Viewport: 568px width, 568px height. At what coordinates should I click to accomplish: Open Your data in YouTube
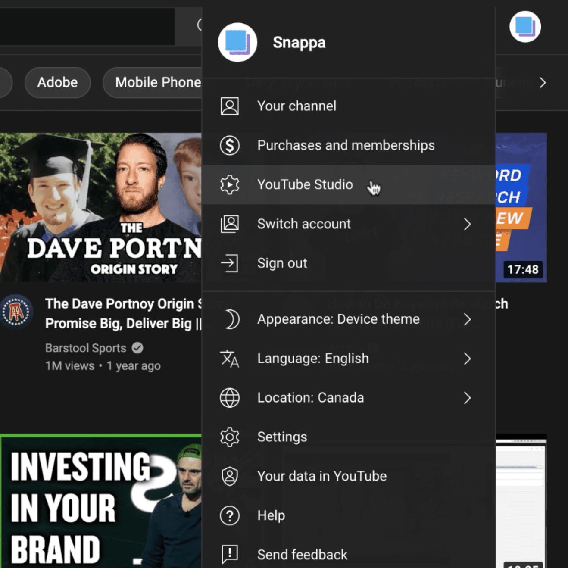(348, 476)
